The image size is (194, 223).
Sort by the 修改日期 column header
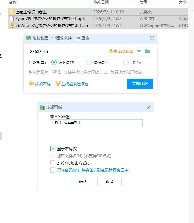point(101,2)
